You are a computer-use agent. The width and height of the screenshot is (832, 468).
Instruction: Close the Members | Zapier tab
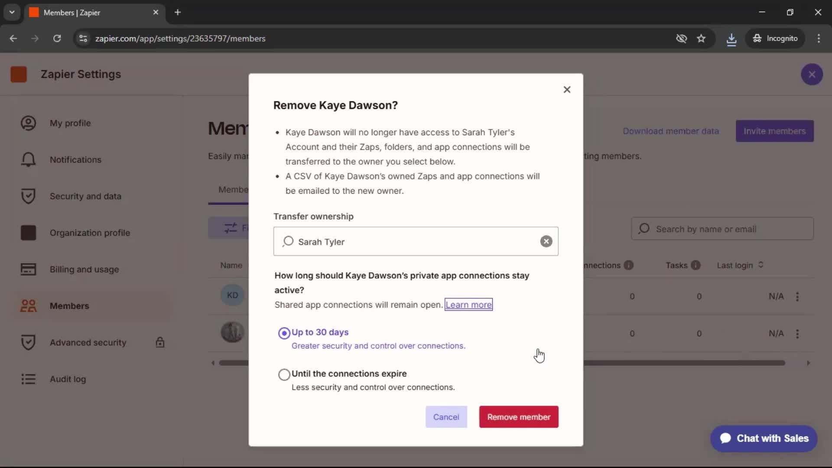pyautogui.click(x=156, y=12)
